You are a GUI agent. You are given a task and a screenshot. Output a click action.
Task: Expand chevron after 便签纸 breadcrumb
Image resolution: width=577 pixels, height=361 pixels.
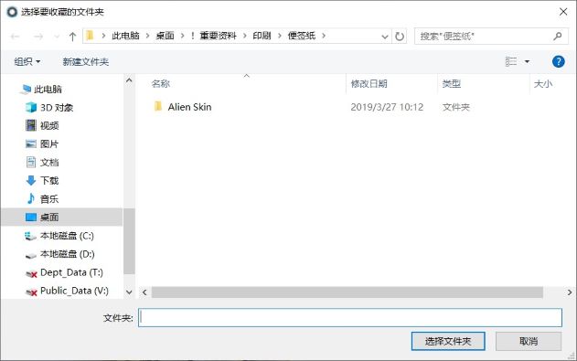[x=324, y=36]
